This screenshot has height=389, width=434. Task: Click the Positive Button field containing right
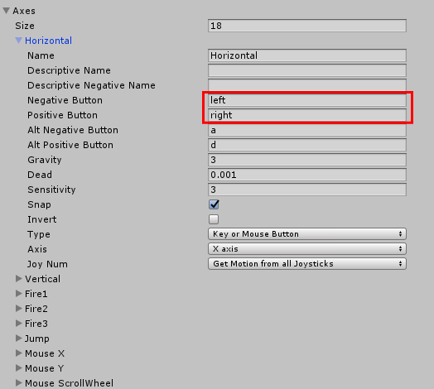(307, 115)
